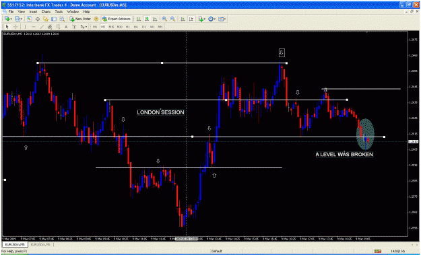This screenshot has height=255, width=421.
Task: Switch chart to Line Chart mode
Action: point(155,19)
